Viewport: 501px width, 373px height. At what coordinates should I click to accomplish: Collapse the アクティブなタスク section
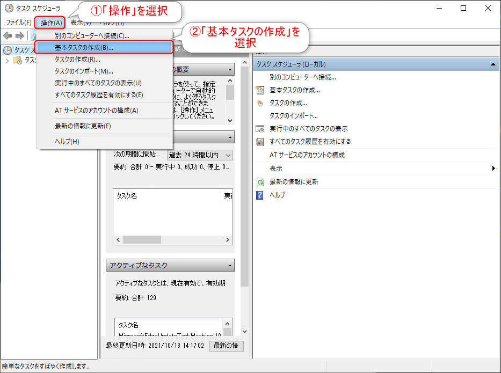tap(230, 265)
